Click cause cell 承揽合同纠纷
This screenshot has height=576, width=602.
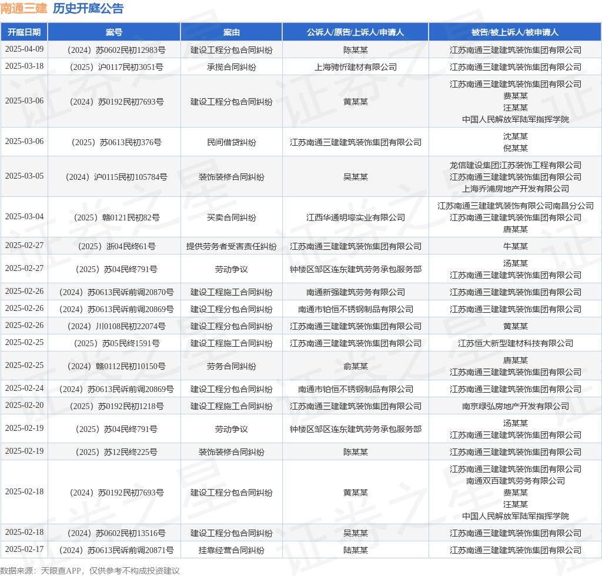click(232, 67)
